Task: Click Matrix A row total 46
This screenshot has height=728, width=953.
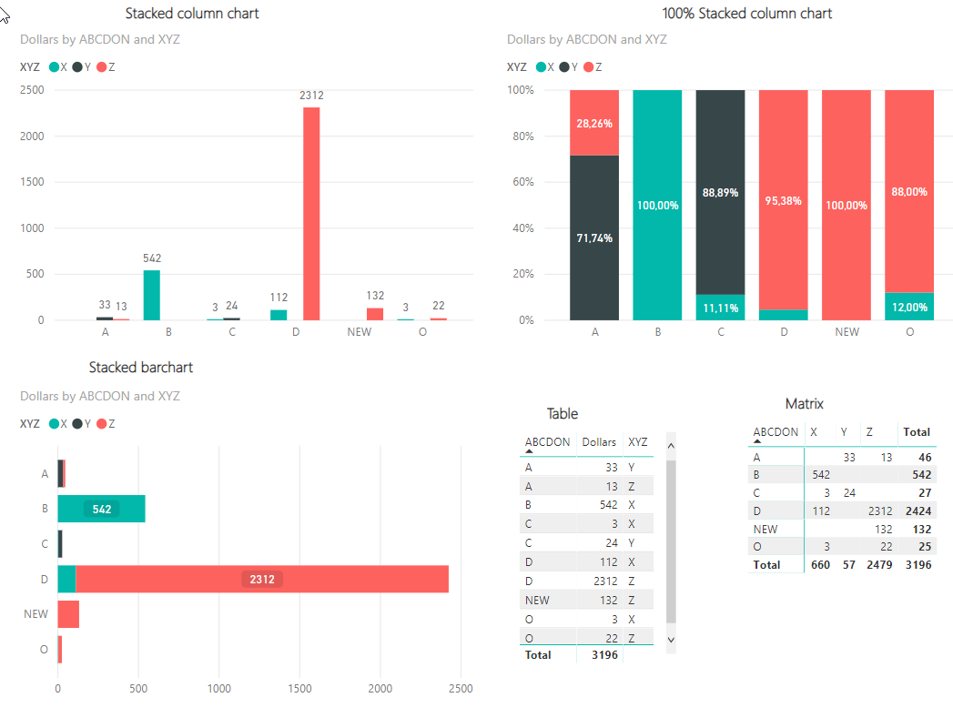Action: 925,457
